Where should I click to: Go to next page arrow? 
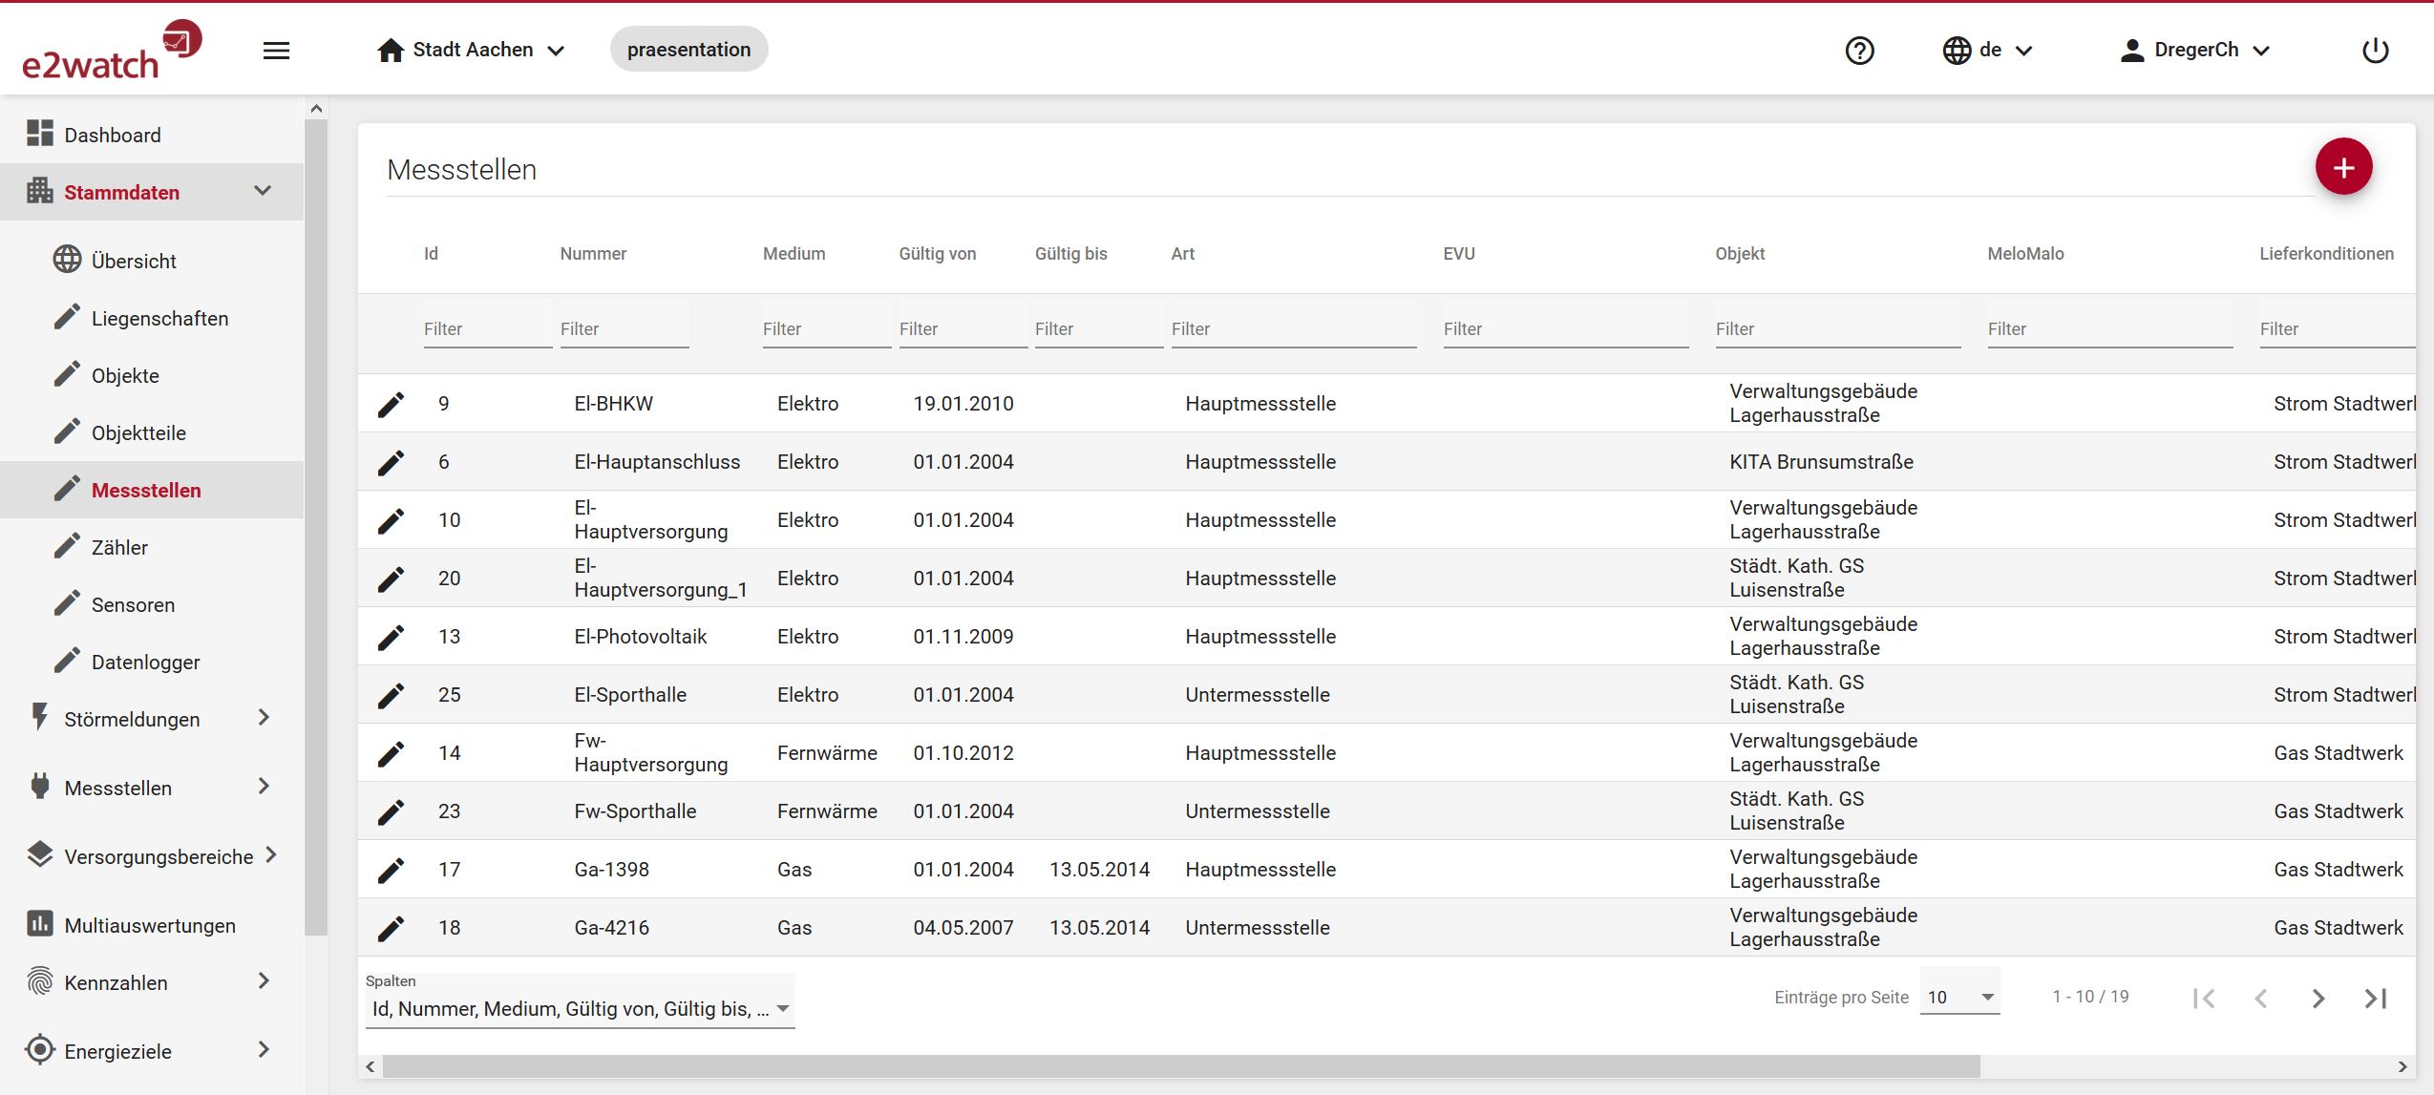[2318, 999]
